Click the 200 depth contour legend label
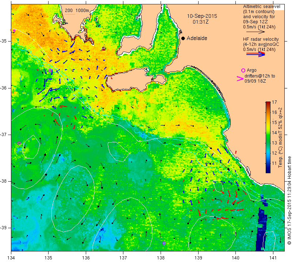Image resolution: width=292 pixels, height=262 pixels. tap(69, 11)
